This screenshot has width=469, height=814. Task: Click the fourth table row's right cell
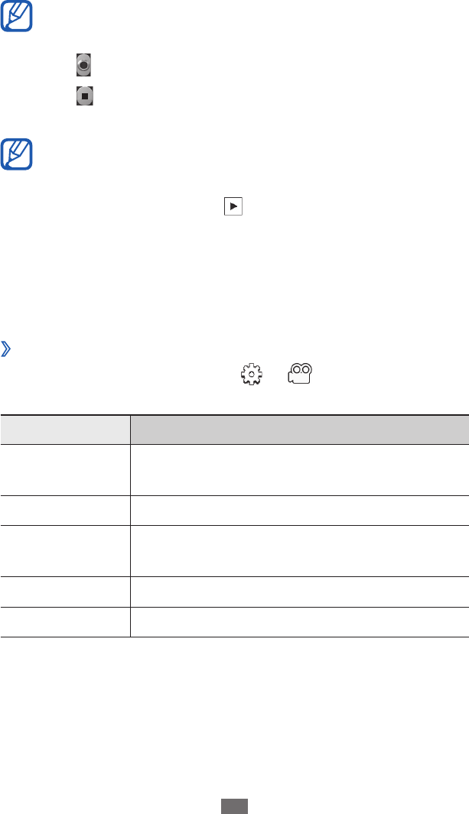299,590
